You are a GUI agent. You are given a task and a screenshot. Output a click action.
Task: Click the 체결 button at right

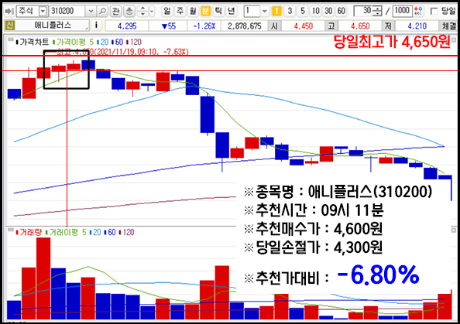point(449,26)
